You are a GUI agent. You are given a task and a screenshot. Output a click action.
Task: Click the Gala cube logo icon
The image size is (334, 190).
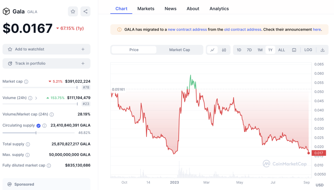pos(6,11)
